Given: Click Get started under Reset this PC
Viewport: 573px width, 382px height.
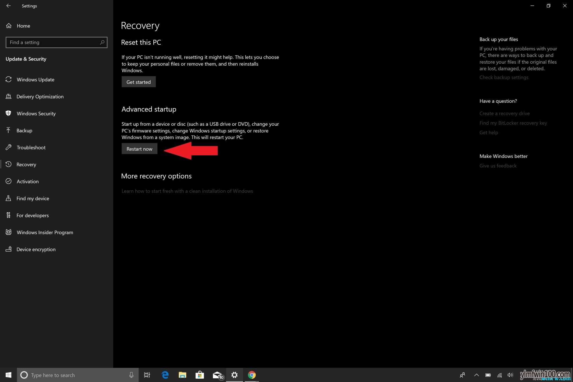Looking at the screenshot, I should pyautogui.click(x=138, y=82).
